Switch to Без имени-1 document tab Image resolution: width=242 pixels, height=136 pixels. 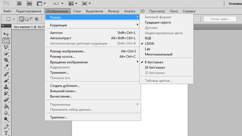point(29,27)
